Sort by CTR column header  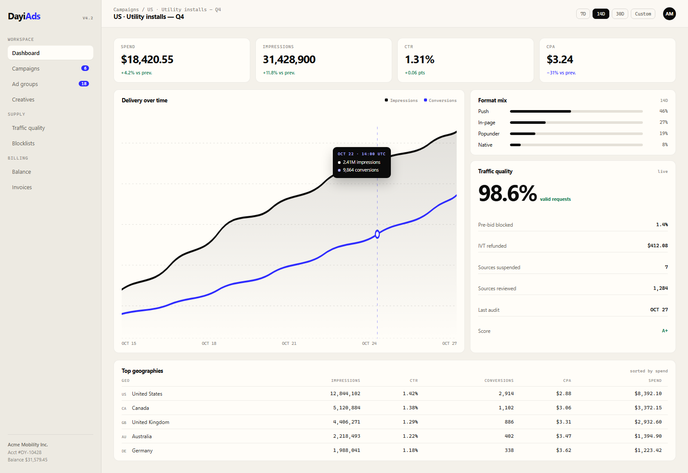414,381
